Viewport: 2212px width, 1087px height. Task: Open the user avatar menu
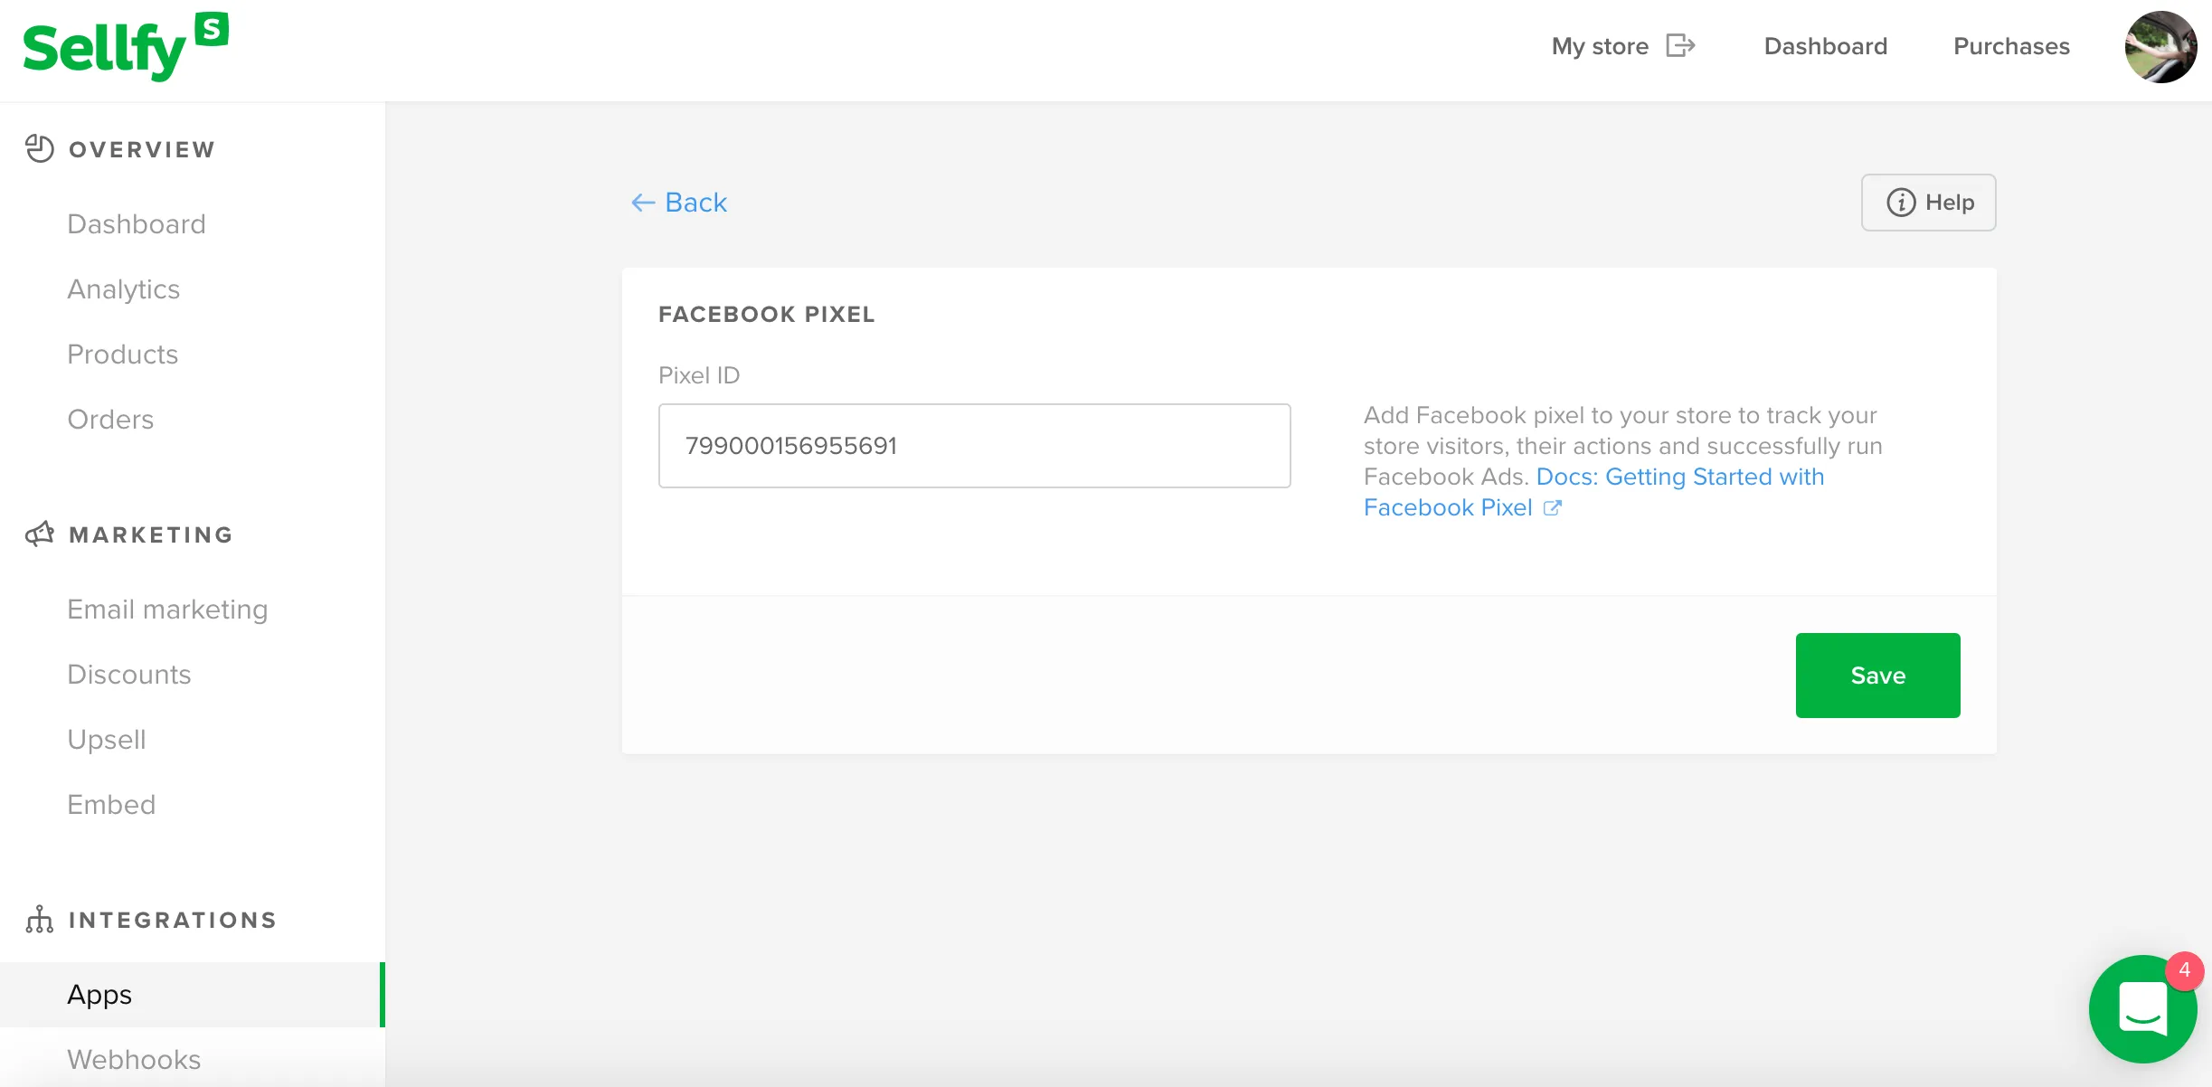pyautogui.click(x=2160, y=47)
